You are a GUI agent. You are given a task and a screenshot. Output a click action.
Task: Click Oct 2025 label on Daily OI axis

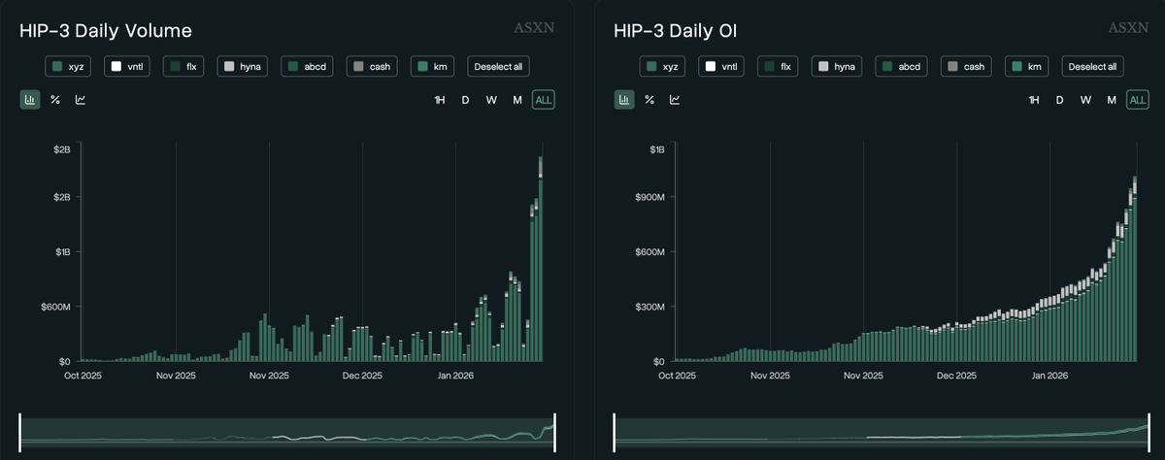[677, 375]
